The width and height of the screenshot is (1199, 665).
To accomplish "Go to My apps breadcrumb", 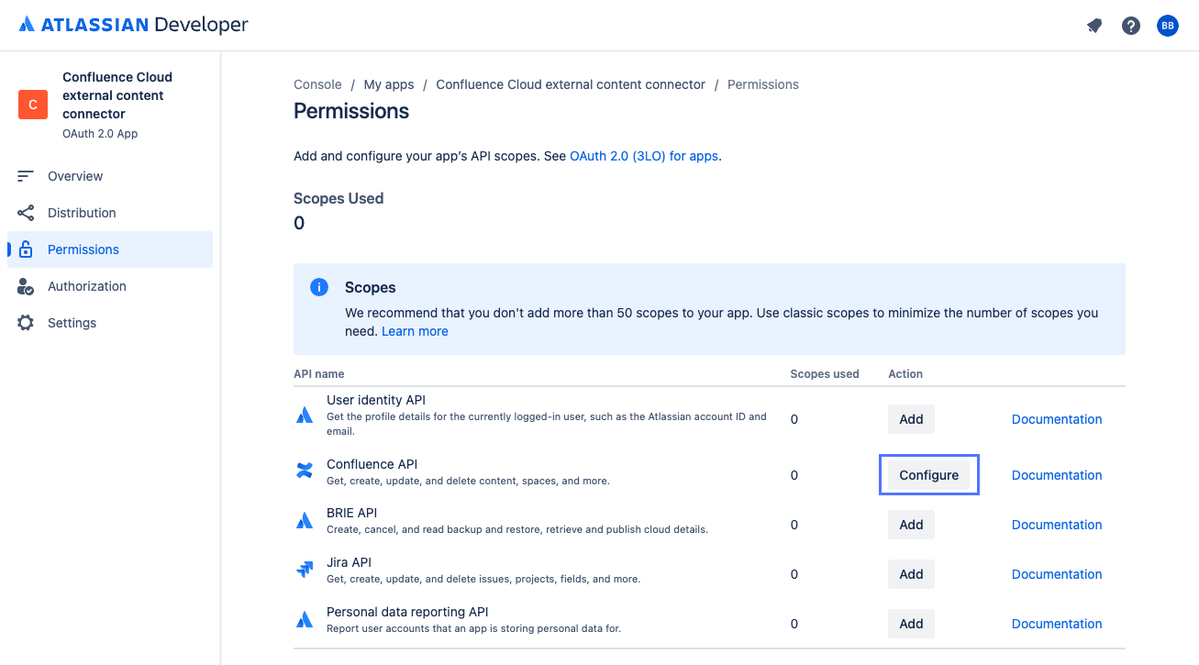I will pos(389,84).
